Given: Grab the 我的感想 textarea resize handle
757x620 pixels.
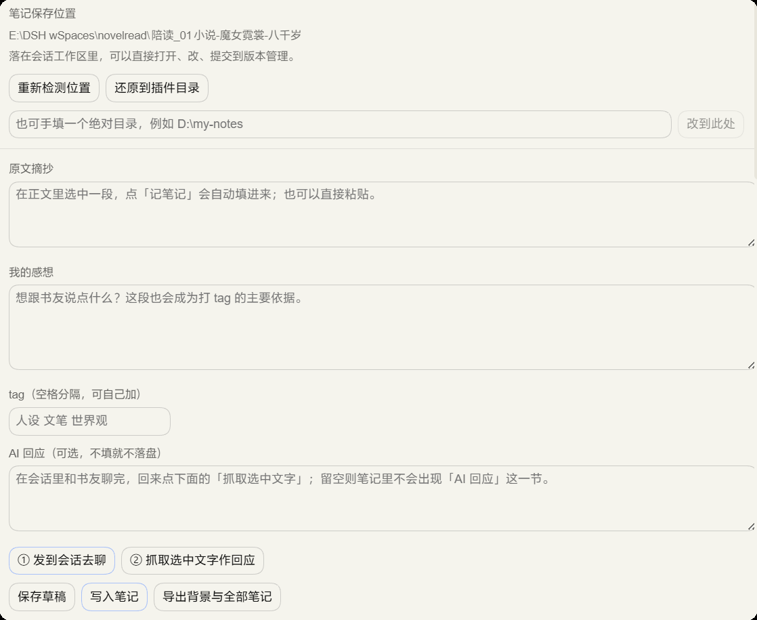Looking at the screenshot, I should [x=751, y=365].
